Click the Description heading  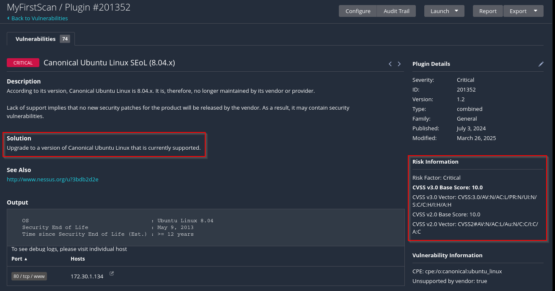24,81
